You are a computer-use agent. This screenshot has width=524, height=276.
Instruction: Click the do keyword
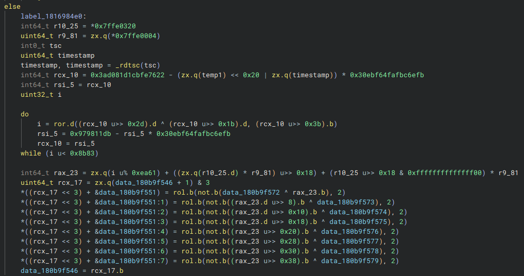tap(25, 114)
